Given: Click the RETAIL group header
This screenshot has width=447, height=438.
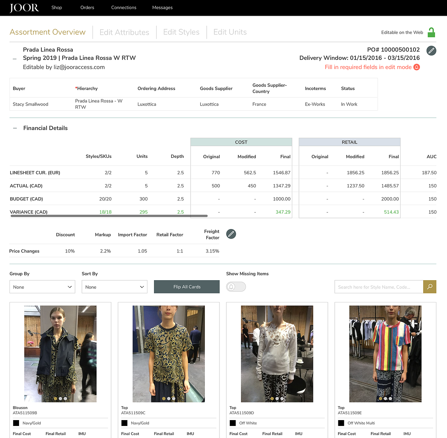Looking at the screenshot, I should (349, 142).
